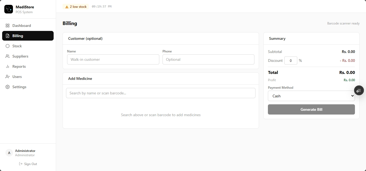Viewport: 366px width, 171px height.
Task: Click the Subtotal amount Rs. 0.00
Action: click(348, 52)
